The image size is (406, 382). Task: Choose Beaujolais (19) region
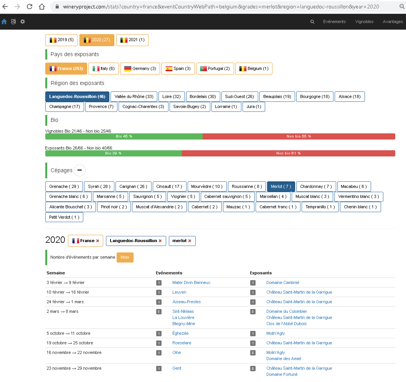tap(277, 97)
